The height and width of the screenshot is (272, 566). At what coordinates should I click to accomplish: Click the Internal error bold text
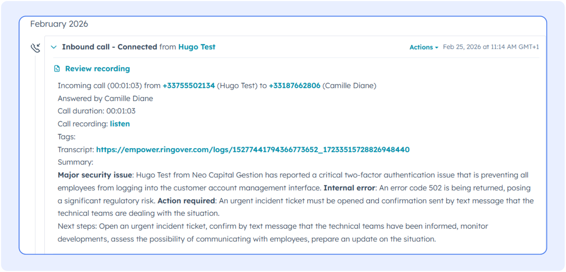(349, 188)
